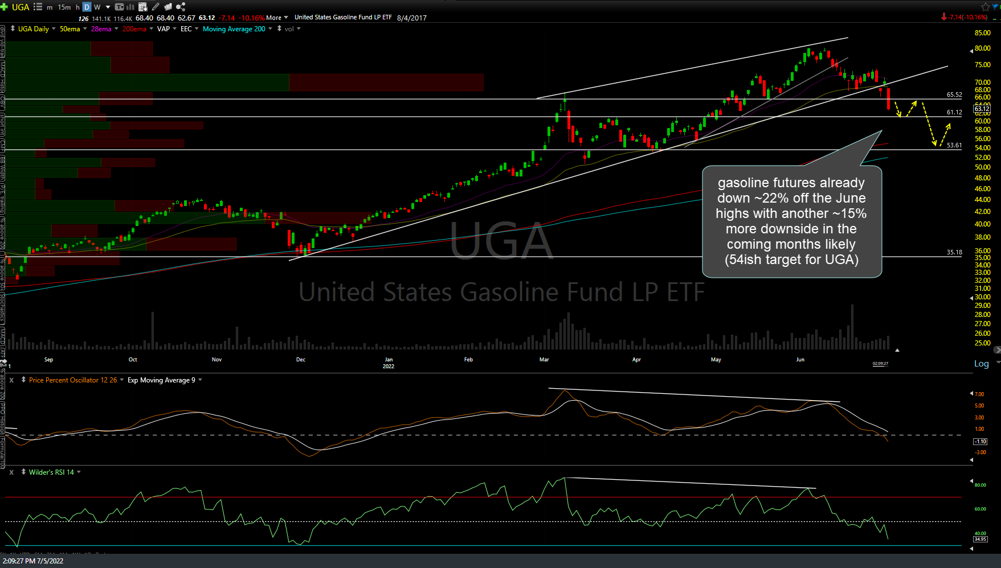Open the Moving Average 200 dropdown

click(270, 29)
